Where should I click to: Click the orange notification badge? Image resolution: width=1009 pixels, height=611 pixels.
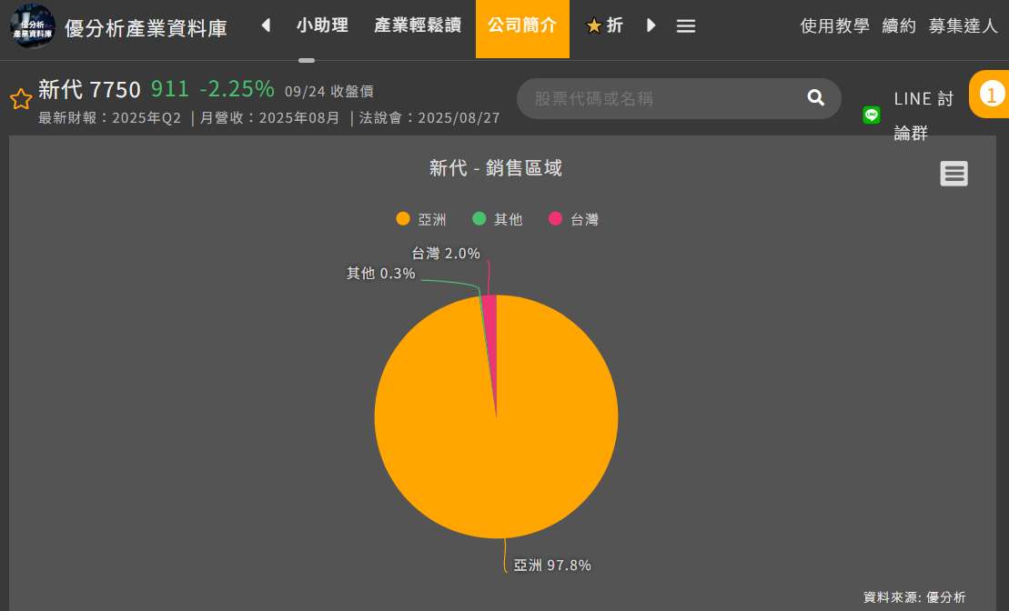pyautogui.click(x=991, y=94)
